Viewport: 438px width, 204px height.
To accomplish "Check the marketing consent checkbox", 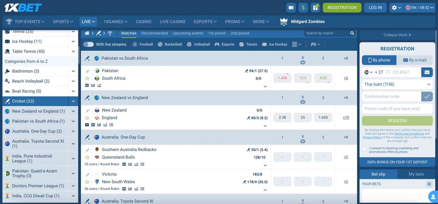I will (x=365, y=149).
